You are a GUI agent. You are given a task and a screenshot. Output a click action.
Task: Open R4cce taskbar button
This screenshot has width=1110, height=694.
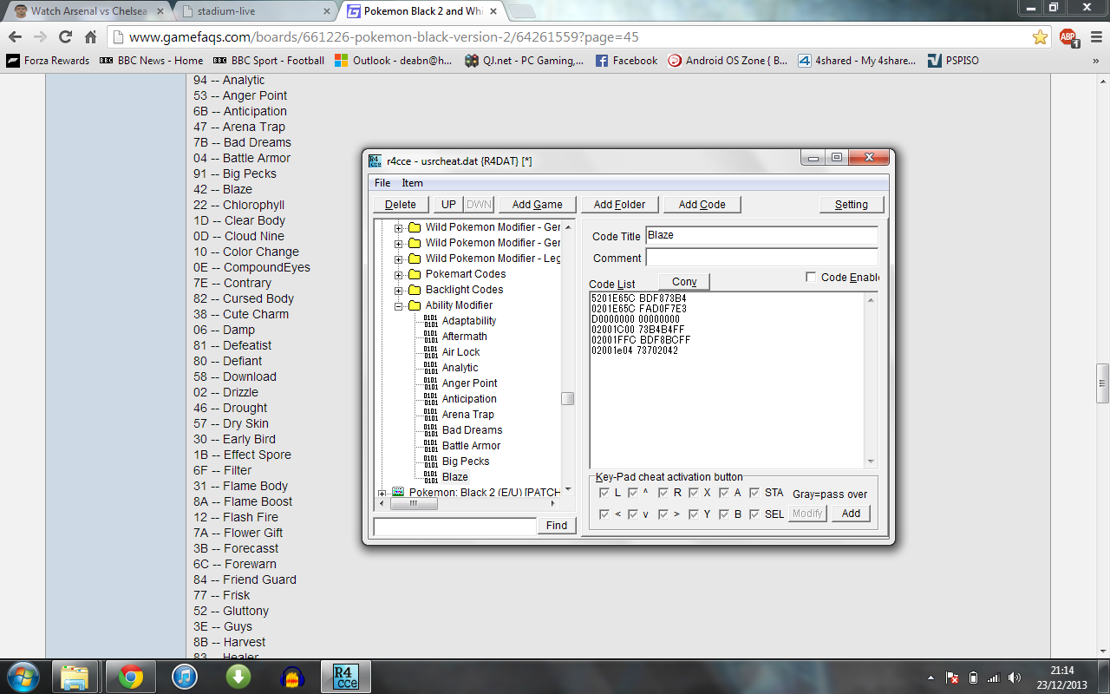(x=345, y=676)
